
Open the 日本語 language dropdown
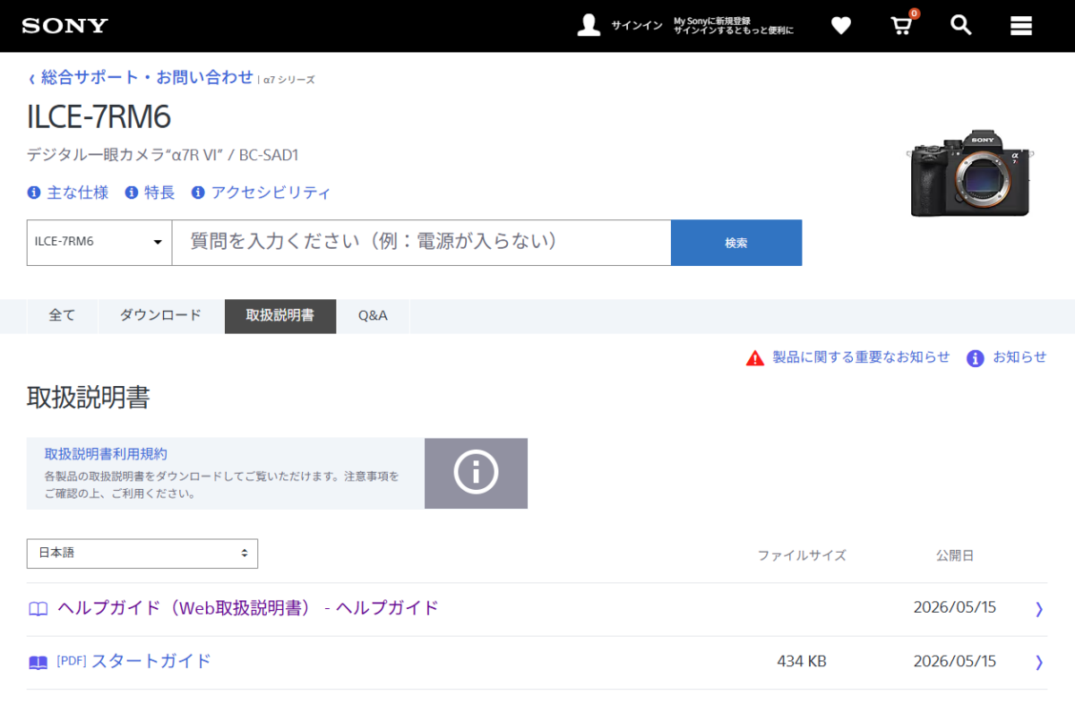click(142, 553)
